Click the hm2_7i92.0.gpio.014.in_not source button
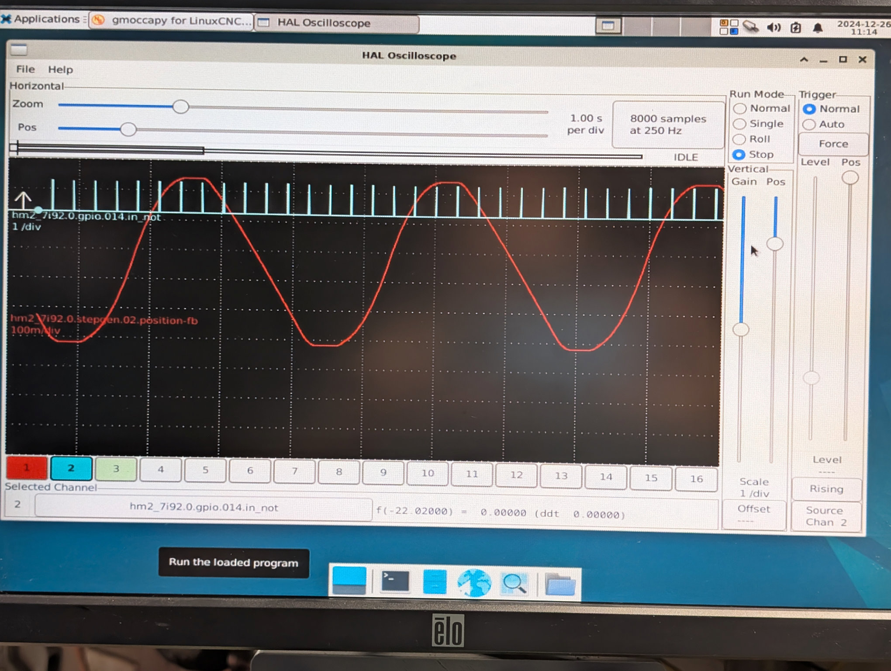The width and height of the screenshot is (891, 671). (204, 508)
